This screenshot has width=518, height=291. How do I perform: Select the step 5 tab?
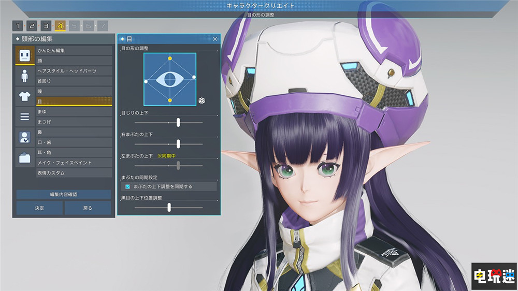click(74, 26)
